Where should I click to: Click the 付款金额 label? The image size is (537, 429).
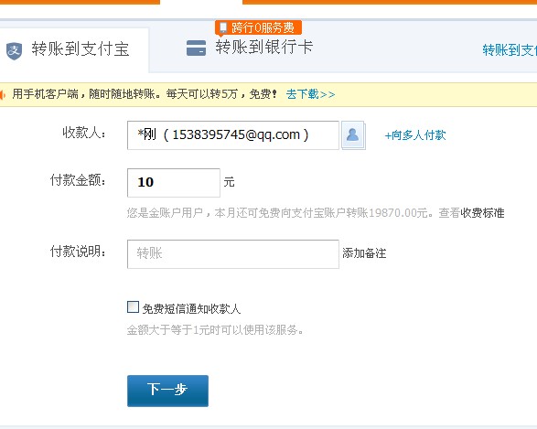pos(78,180)
